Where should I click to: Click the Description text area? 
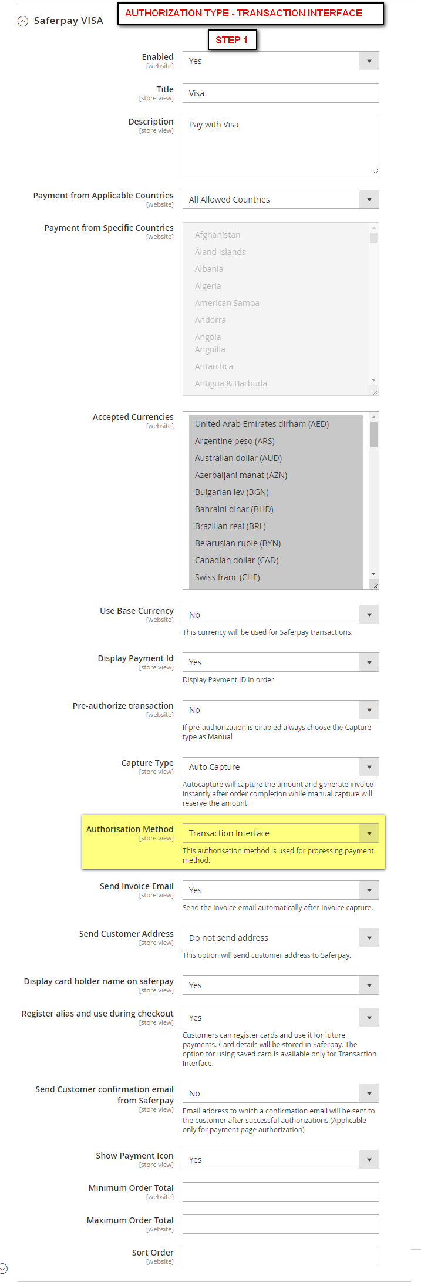(x=280, y=144)
